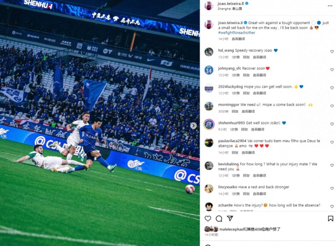Open shshenhua1993 story-ring avatar
Image resolution: width=336 pixels, height=246 pixels.
click(x=209, y=124)
